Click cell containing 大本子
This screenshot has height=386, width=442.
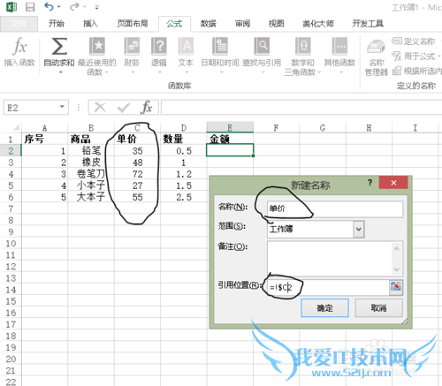pyautogui.click(x=91, y=197)
